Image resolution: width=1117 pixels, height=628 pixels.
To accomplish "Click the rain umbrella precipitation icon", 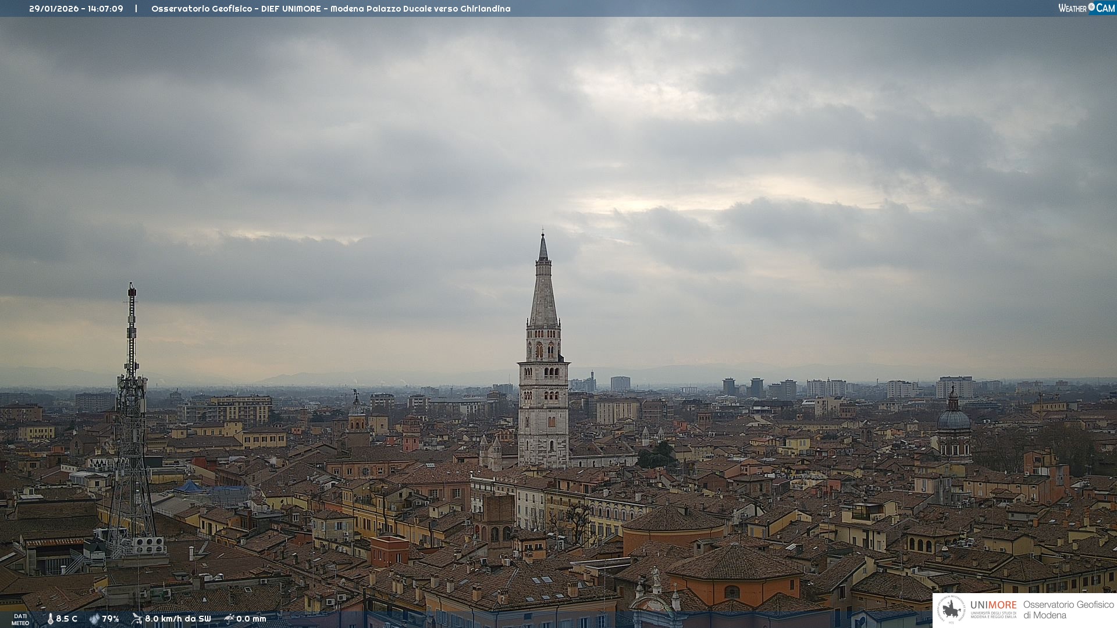I will [x=229, y=619].
